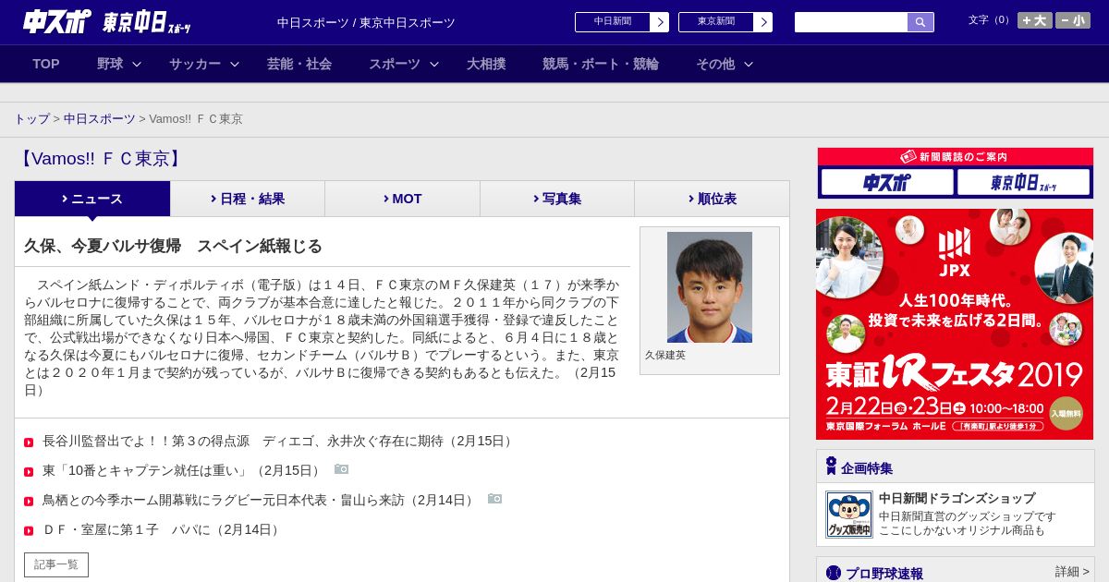
Task: Open 詳細 link for プロ野球速報
Action: pyautogui.click(x=1072, y=572)
